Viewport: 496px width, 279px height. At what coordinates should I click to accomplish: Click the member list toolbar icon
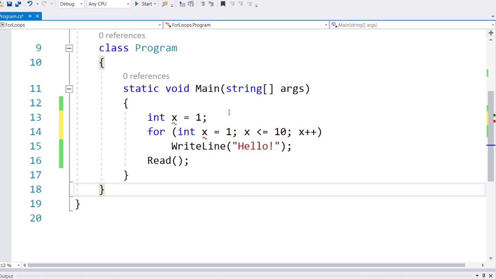tap(191, 4)
